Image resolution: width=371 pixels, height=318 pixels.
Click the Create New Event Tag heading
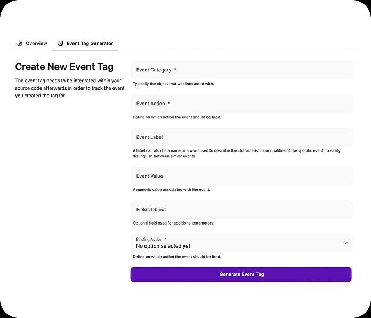(x=64, y=67)
